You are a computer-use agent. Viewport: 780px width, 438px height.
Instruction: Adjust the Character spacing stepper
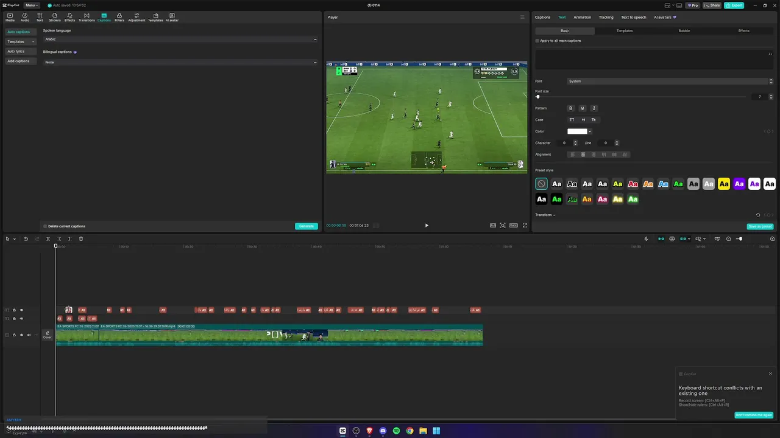tap(575, 143)
